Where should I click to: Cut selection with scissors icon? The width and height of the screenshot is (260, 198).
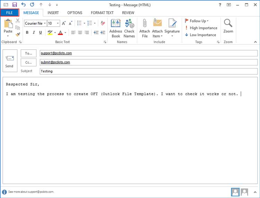18,21
